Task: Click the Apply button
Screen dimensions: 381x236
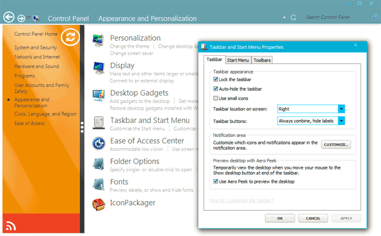Action: point(346,218)
